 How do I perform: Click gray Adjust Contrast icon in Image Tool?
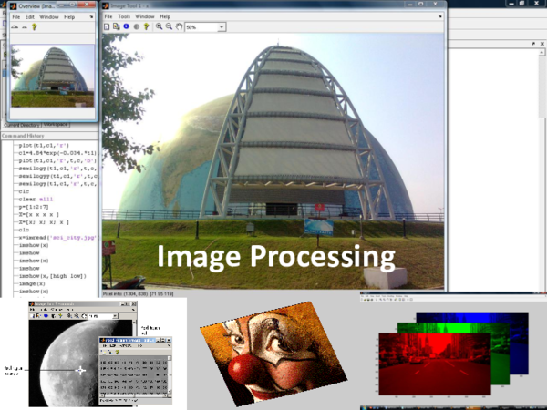137,26
